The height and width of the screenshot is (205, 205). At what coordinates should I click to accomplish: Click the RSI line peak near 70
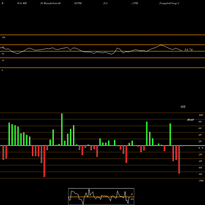[162, 45]
